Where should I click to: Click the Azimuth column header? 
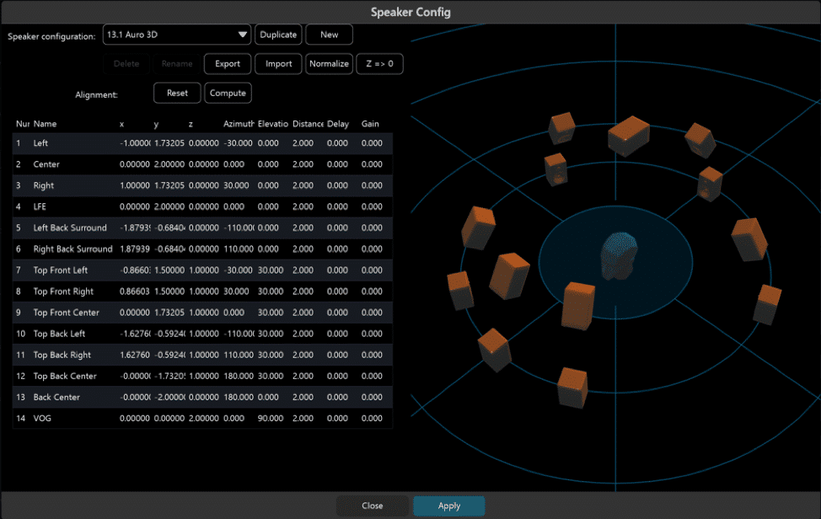pos(239,124)
